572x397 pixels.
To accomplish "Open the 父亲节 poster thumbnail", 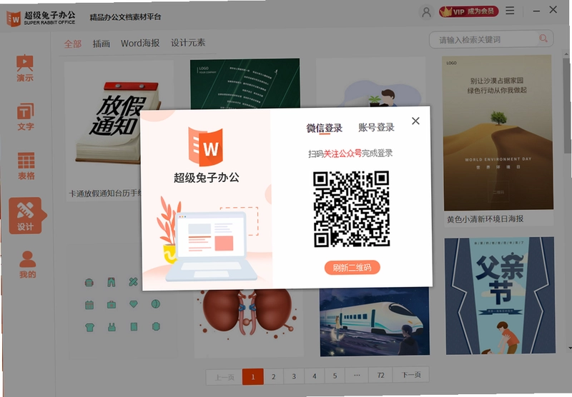I will point(500,296).
